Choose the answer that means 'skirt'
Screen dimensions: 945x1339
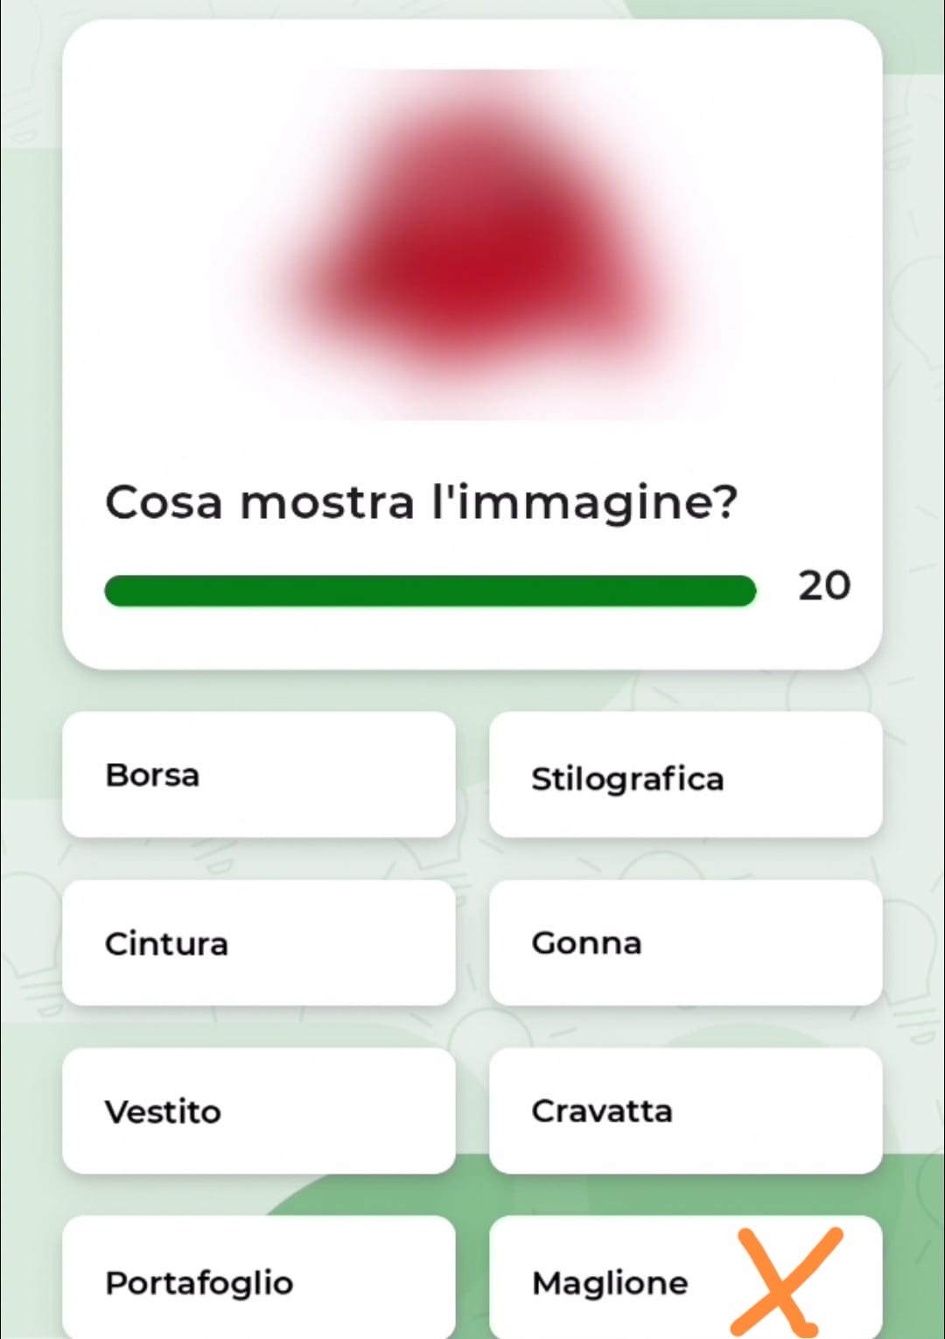click(685, 943)
